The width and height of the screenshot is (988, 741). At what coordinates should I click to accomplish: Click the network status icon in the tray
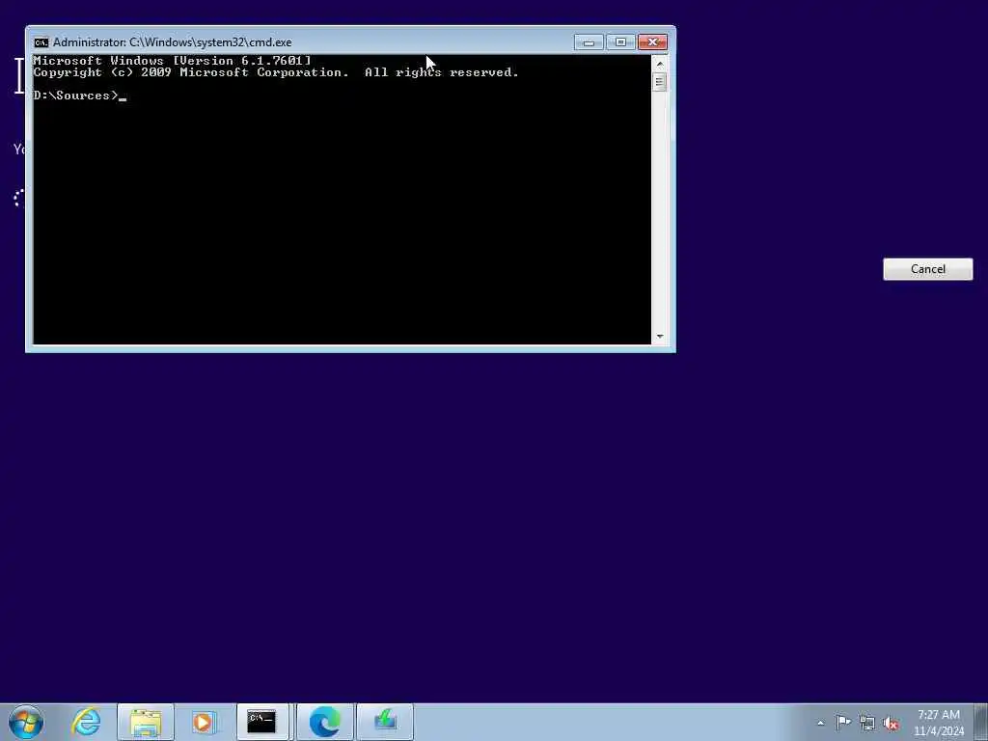[x=867, y=723]
